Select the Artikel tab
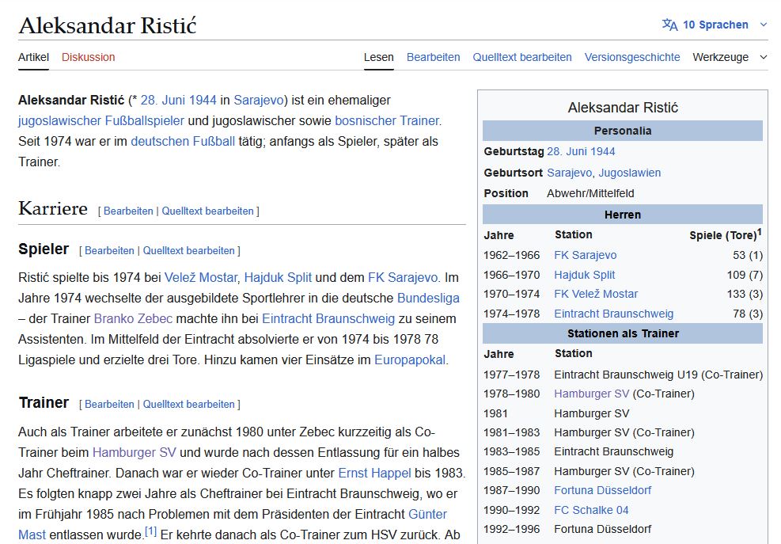 (33, 57)
